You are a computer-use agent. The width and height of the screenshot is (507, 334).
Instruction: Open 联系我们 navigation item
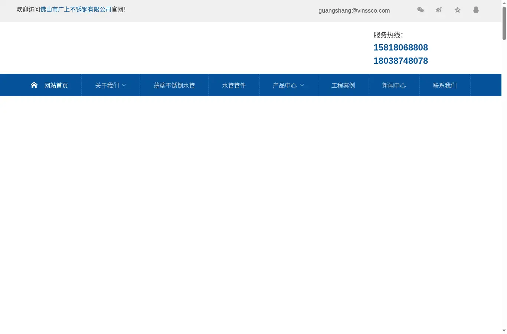coord(445,85)
